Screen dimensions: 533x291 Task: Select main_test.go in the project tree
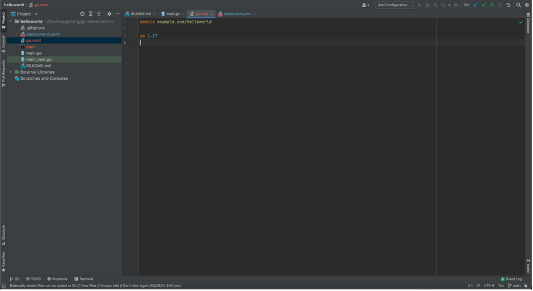click(39, 59)
